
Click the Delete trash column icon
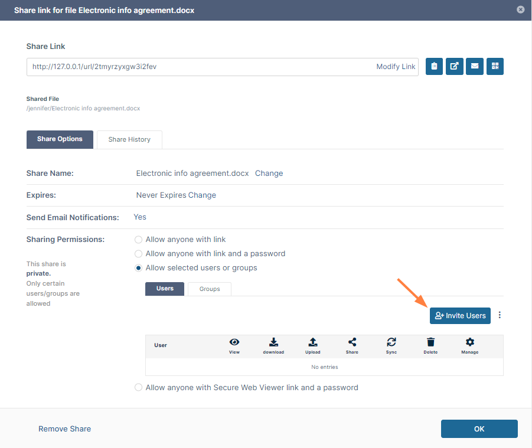point(431,342)
